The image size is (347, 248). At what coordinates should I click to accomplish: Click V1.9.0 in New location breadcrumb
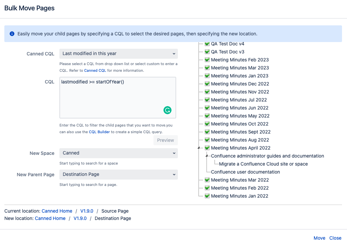click(x=80, y=218)
